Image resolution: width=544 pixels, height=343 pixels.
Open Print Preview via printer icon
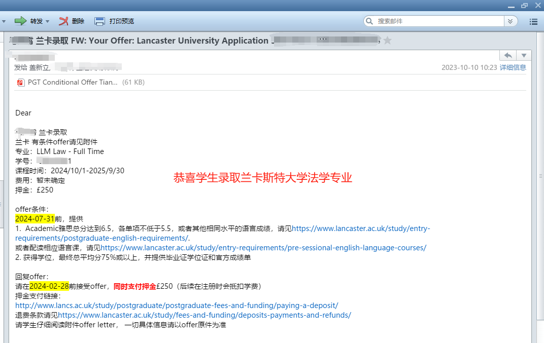100,21
